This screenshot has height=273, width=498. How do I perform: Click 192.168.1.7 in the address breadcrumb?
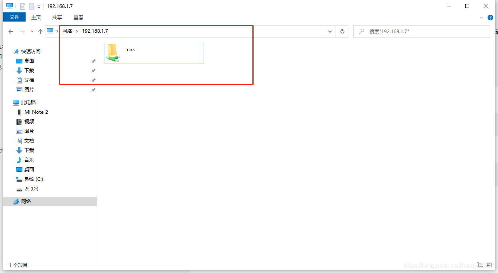95,31
